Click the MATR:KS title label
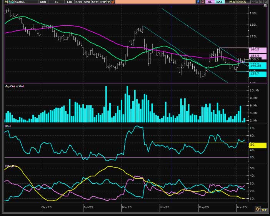This screenshot has width=270, height=216. [238, 2]
